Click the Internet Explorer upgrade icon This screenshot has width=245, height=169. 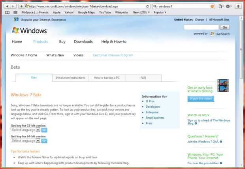(x=16, y=19)
